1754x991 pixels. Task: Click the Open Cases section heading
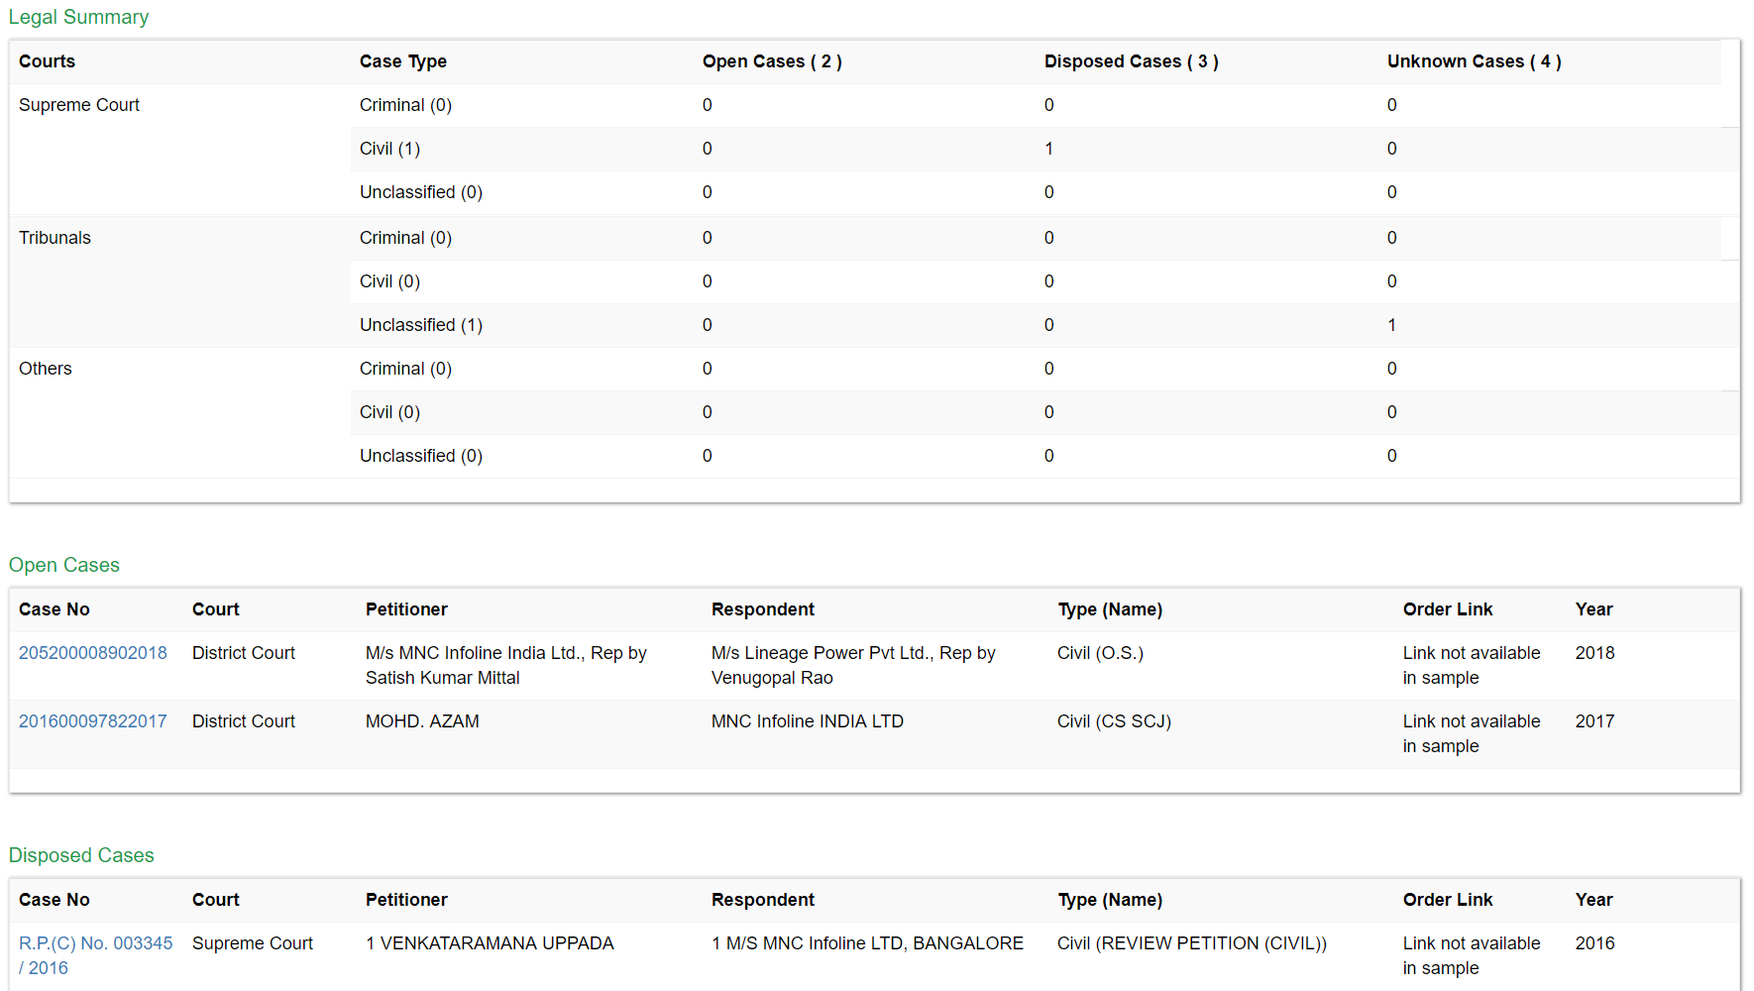point(64,565)
